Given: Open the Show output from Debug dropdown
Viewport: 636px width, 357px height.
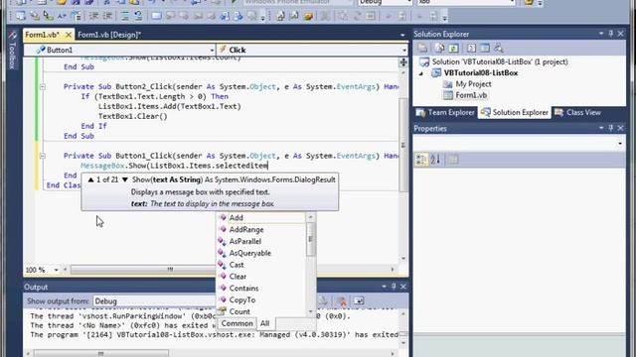Looking at the screenshot, I should point(154,301).
